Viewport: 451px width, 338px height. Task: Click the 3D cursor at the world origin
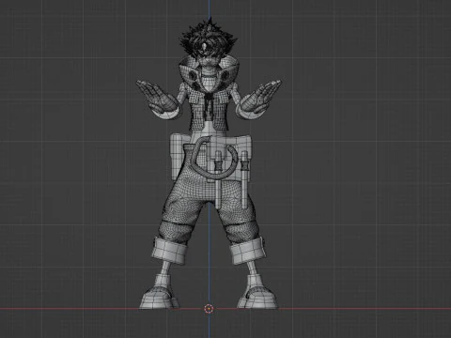coord(209,309)
